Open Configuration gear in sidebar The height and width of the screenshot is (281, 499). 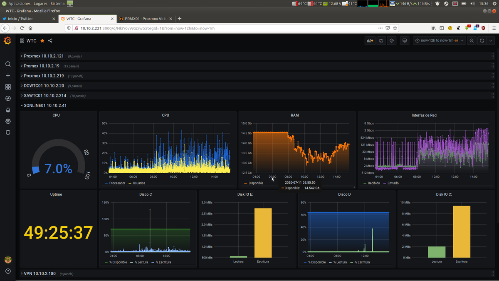(8, 121)
